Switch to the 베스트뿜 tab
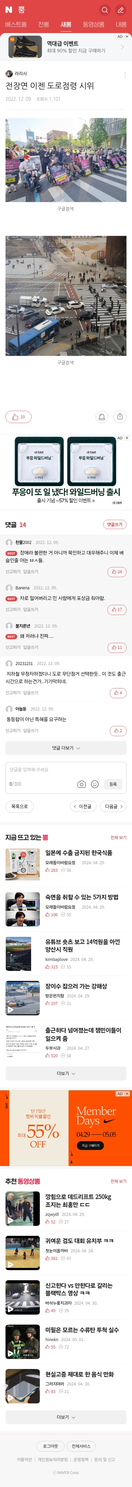 click(15, 24)
